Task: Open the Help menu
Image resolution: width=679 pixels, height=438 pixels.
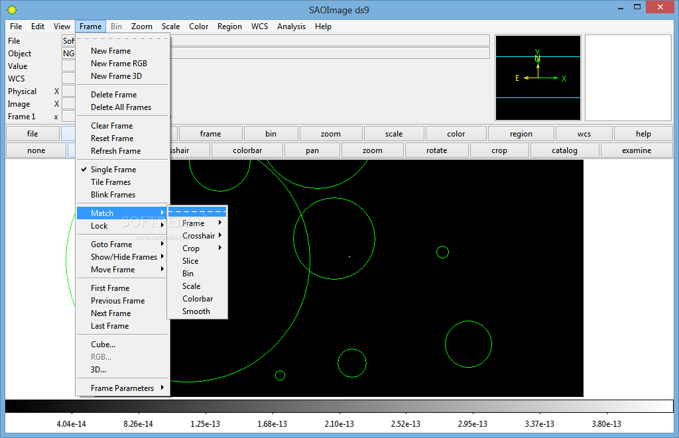Action: pyautogui.click(x=323, y=27)
